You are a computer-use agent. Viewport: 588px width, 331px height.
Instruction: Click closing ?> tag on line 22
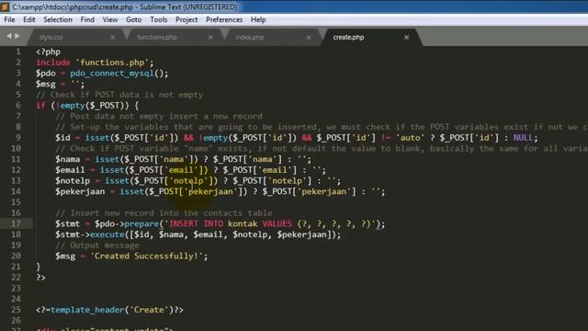pos(40,278)
